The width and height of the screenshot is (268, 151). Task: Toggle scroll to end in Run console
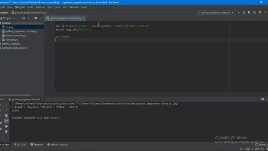tap(6, 121)
